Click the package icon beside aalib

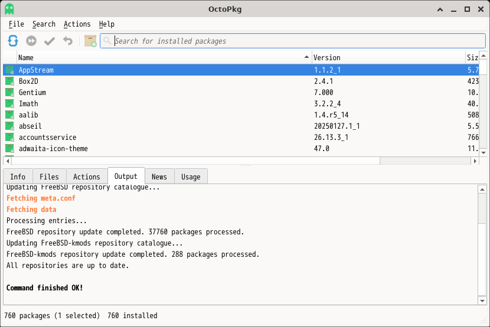(9, 115)
